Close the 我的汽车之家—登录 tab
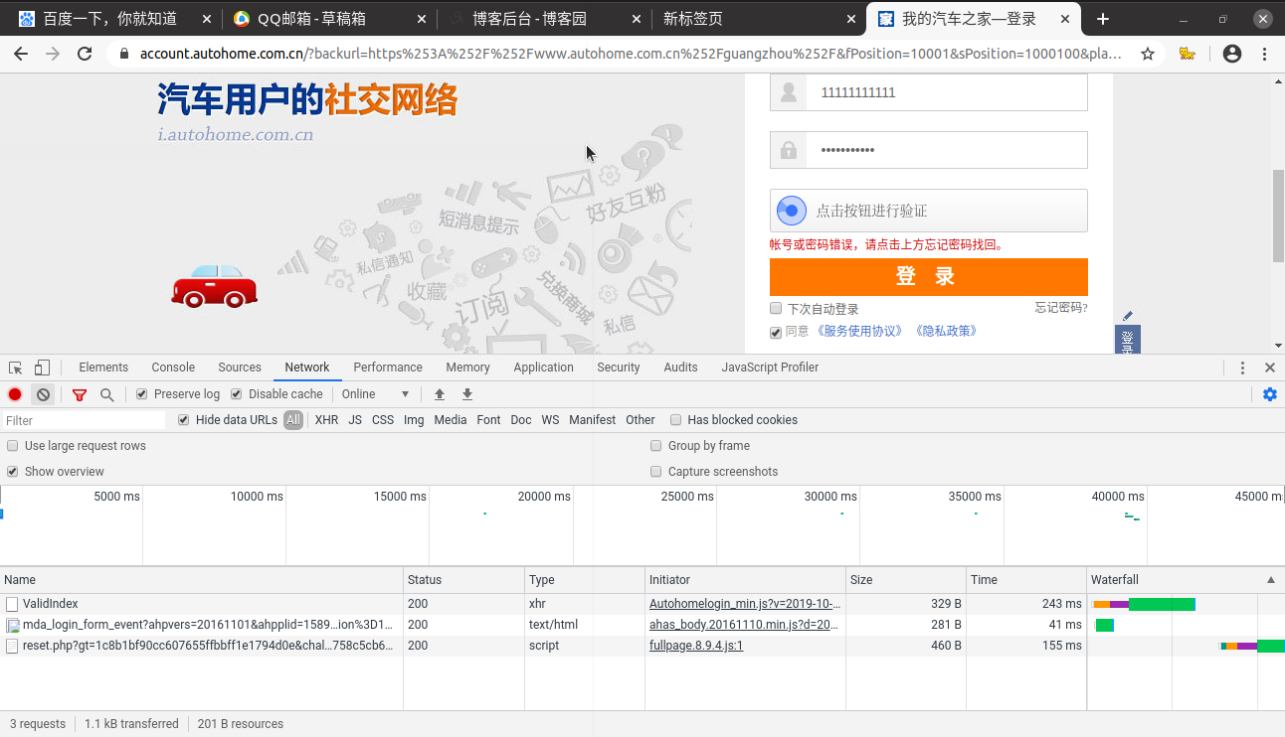The image size is (1285, 737). point(1065,19)
